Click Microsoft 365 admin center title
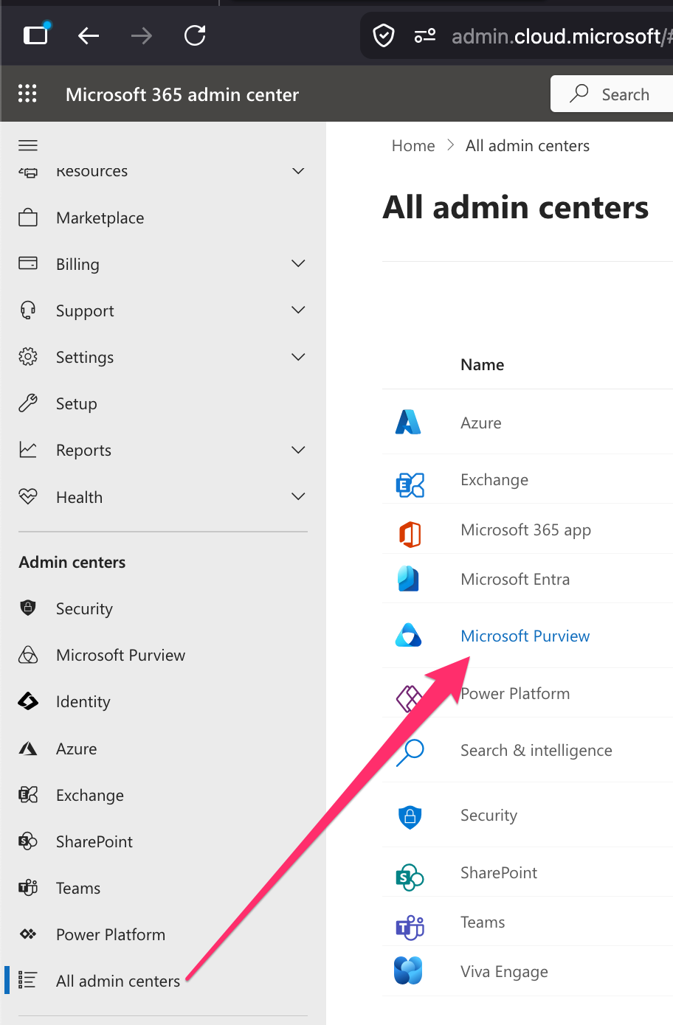Screen dimensions: 673x1025 pyautogui.click(x=182, y=94)
